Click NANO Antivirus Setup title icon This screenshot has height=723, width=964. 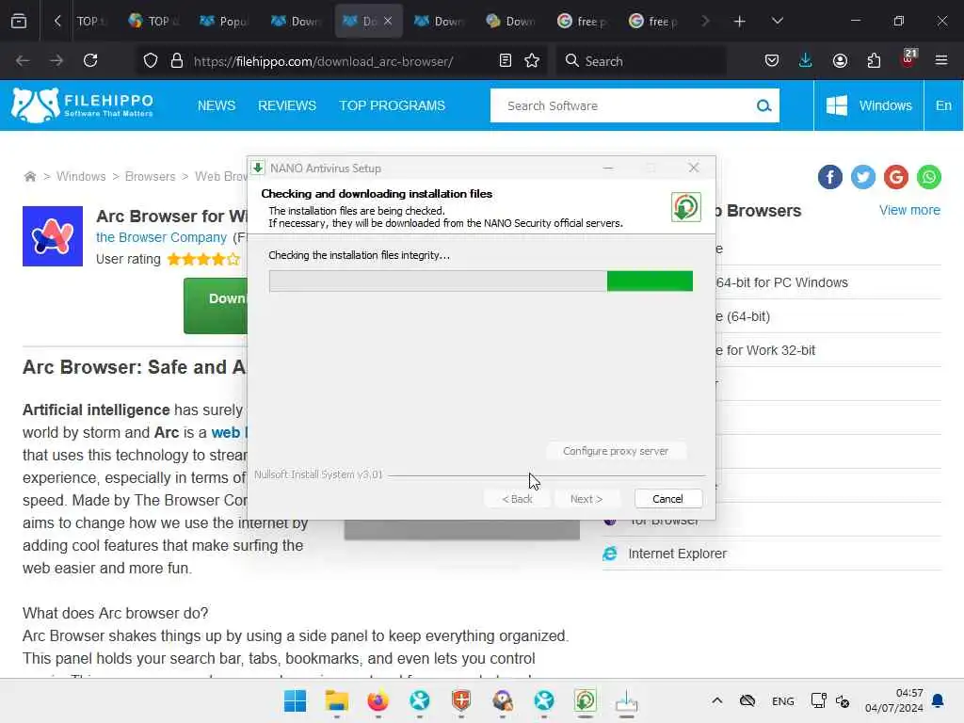click(x=258, y=168)
